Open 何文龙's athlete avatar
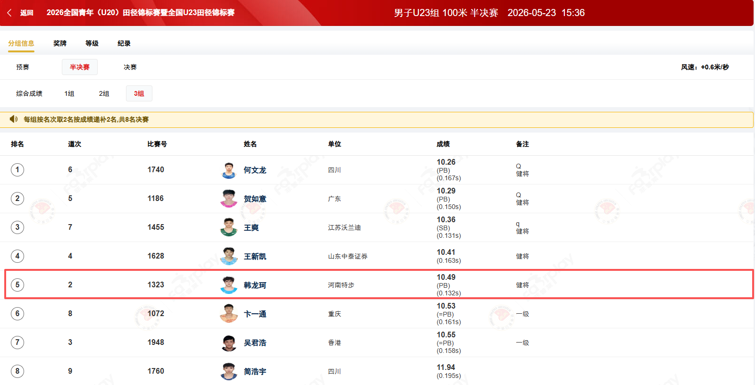The height and width of the screenshot is (385, 755). [x=229, y=170]
